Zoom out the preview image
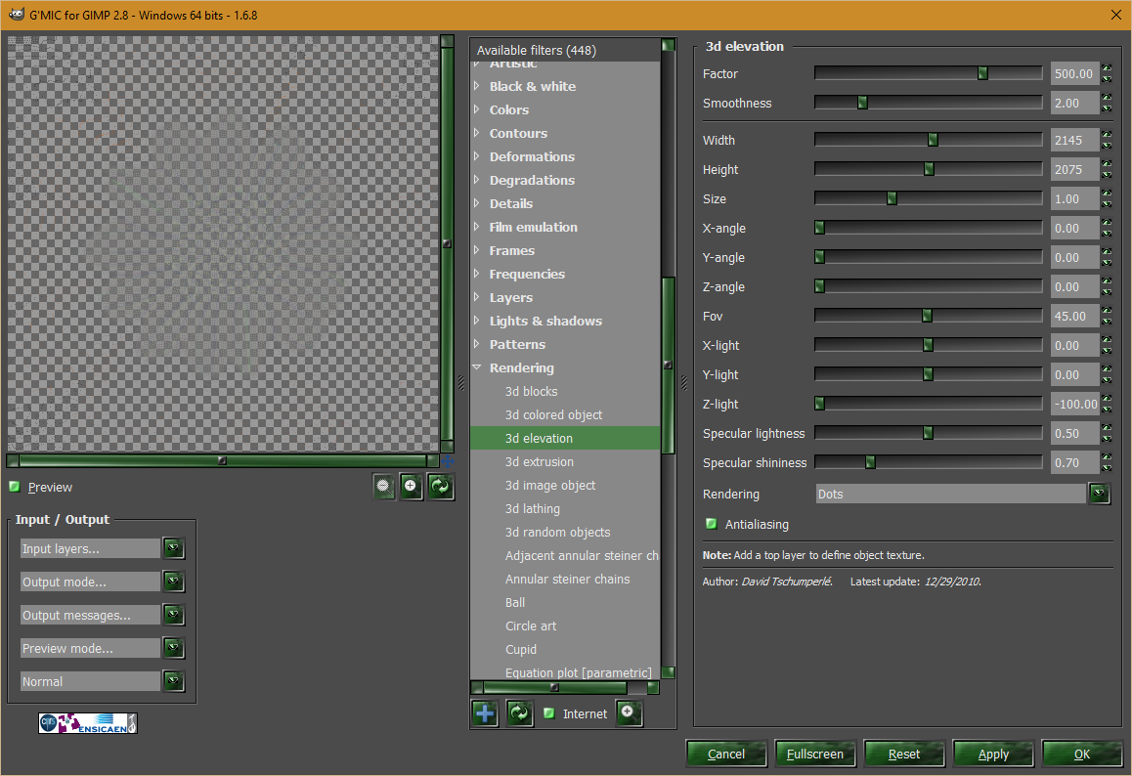The image size is (1132, 776). 384,487
